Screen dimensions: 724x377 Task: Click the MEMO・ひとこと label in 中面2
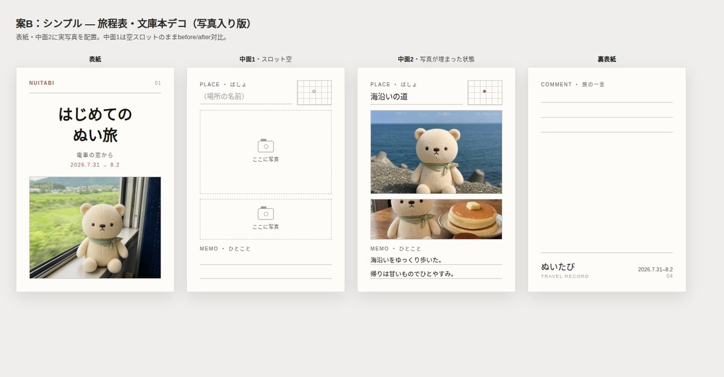click(x=396, y=249)
